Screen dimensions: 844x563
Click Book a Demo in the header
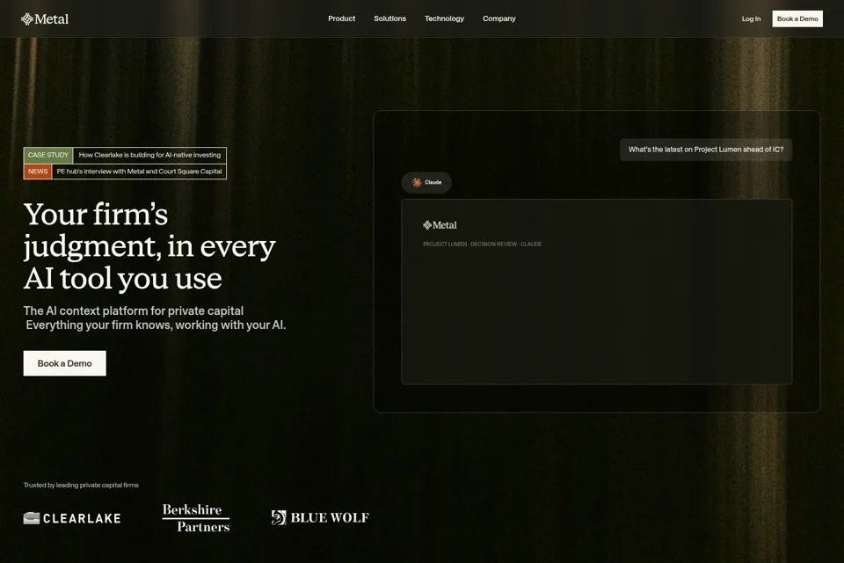pos(797,18)
